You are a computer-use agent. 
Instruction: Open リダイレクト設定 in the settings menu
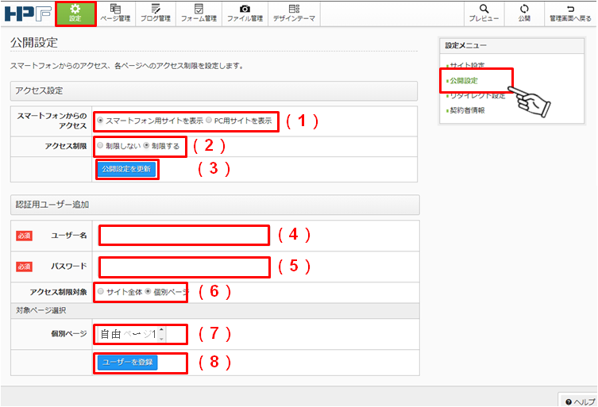point(477,96)
